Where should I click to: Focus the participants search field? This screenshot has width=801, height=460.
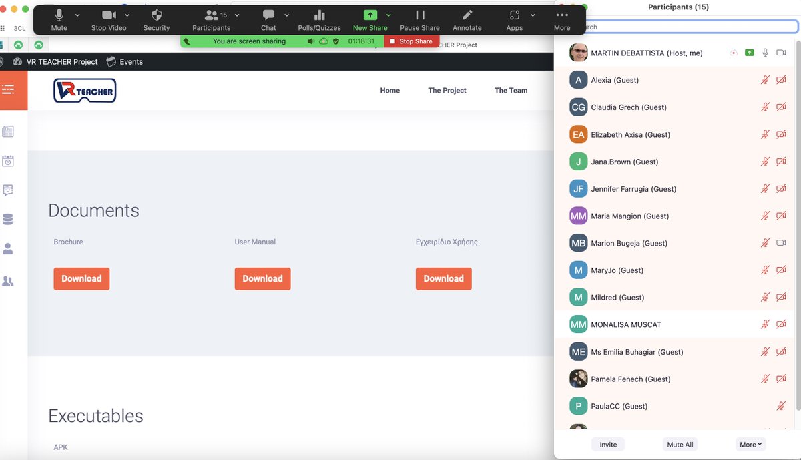click(682, 27)
